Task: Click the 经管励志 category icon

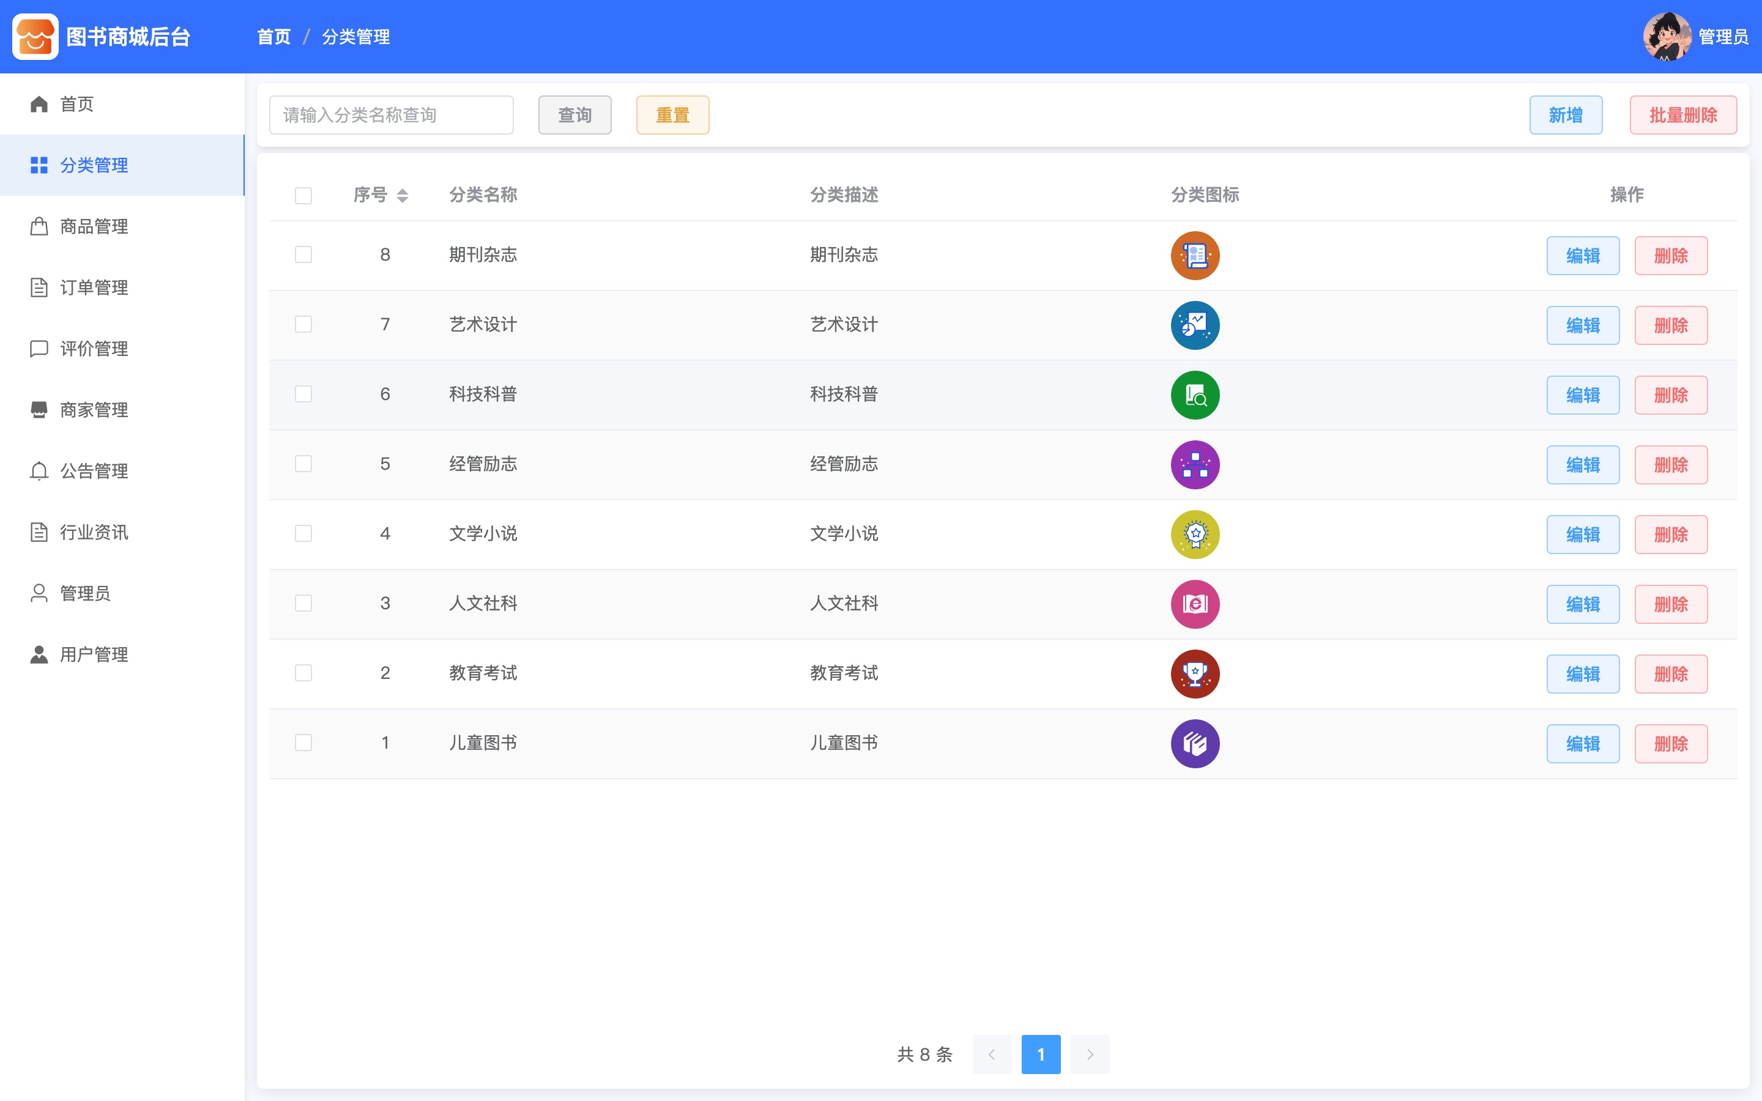Action: point(1195,465)
